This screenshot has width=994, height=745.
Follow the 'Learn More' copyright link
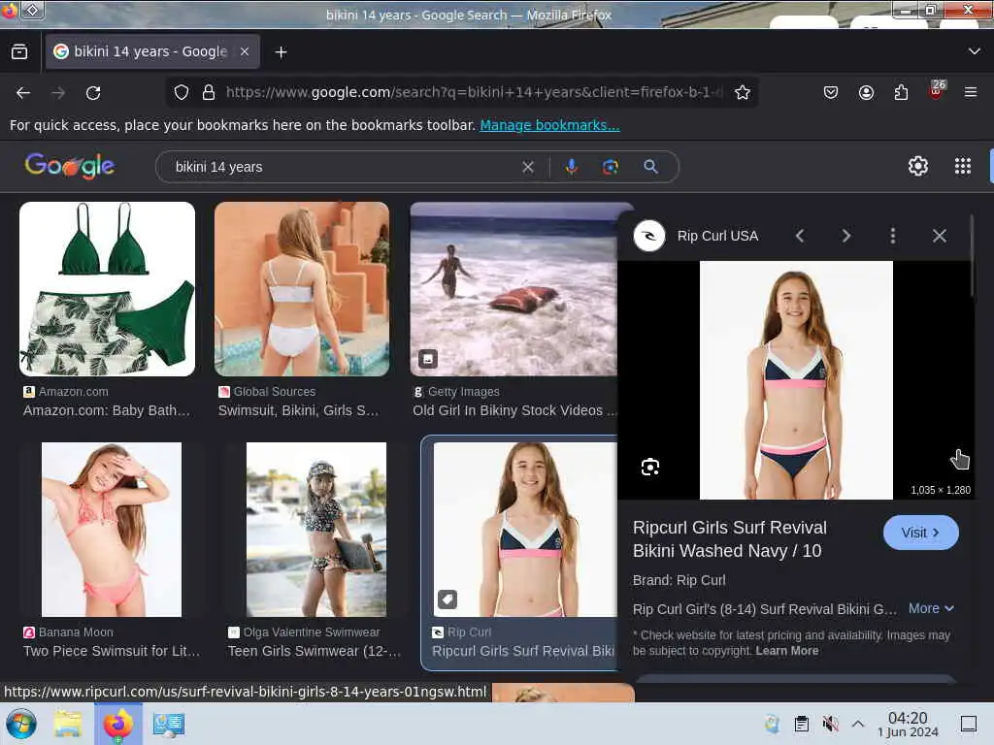(786, 651)
